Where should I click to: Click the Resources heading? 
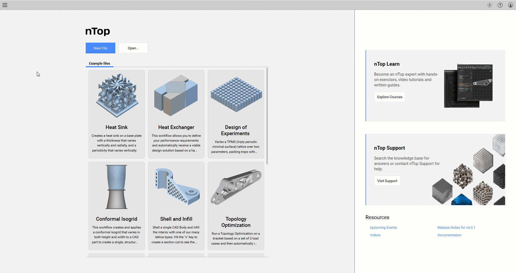[377, 217]
